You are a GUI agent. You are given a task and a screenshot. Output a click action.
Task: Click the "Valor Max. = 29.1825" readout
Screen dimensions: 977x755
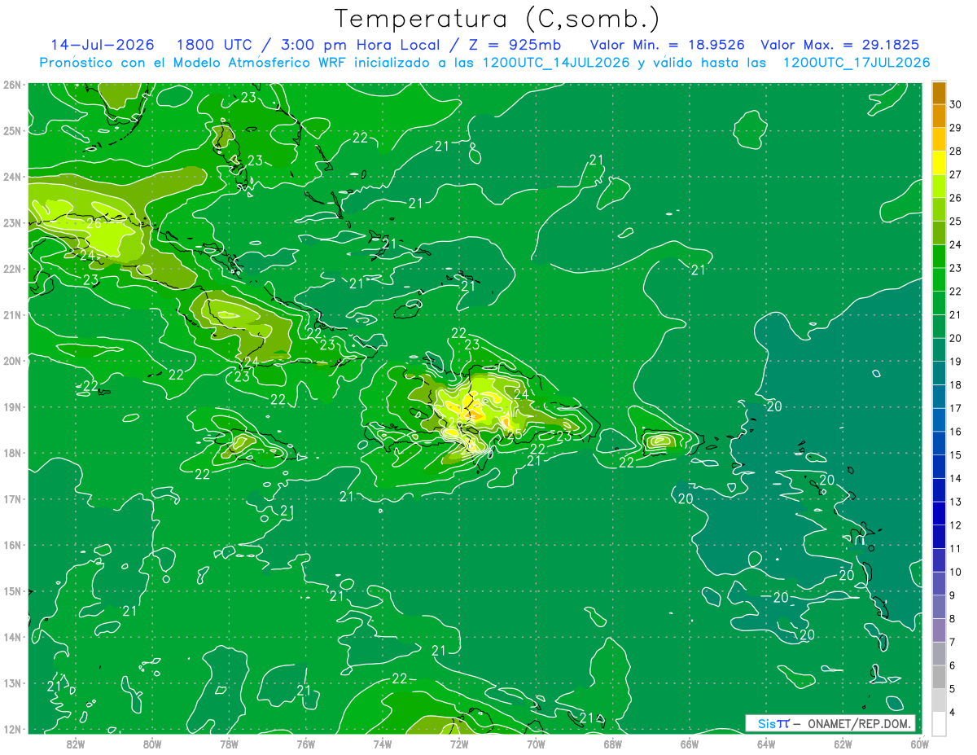[841, 45]
